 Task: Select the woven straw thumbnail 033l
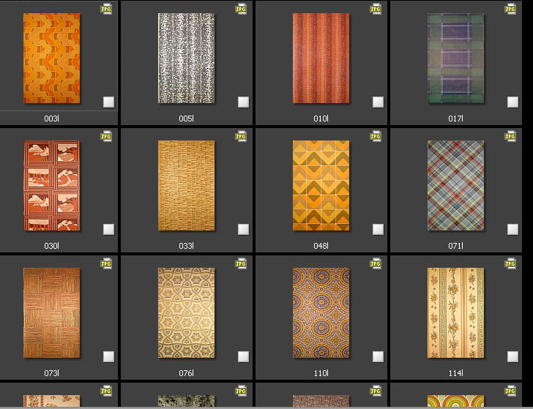pyautogui.click(x=186, y=186)
